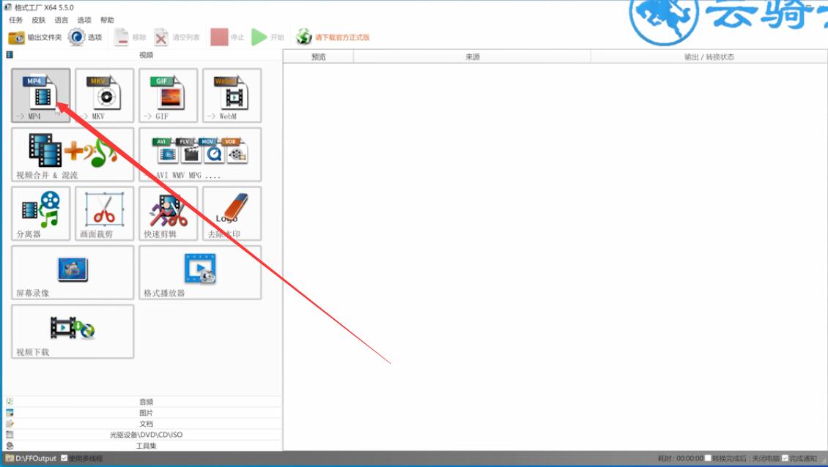Viewport: 828px width, 467px height.
Task: Toggle shut down PC after conversion checkbox (关闭电脑)
Action: click(x=708, y=458)
